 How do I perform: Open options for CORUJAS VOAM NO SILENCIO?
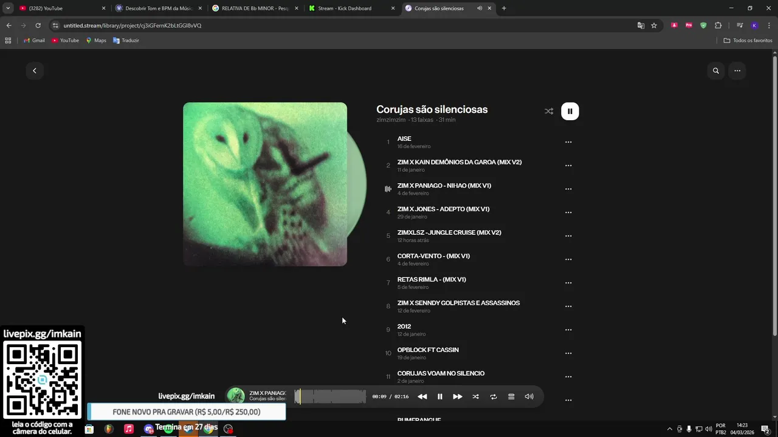(568, 377)
